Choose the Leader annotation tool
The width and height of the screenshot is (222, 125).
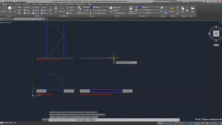(70, 10)
